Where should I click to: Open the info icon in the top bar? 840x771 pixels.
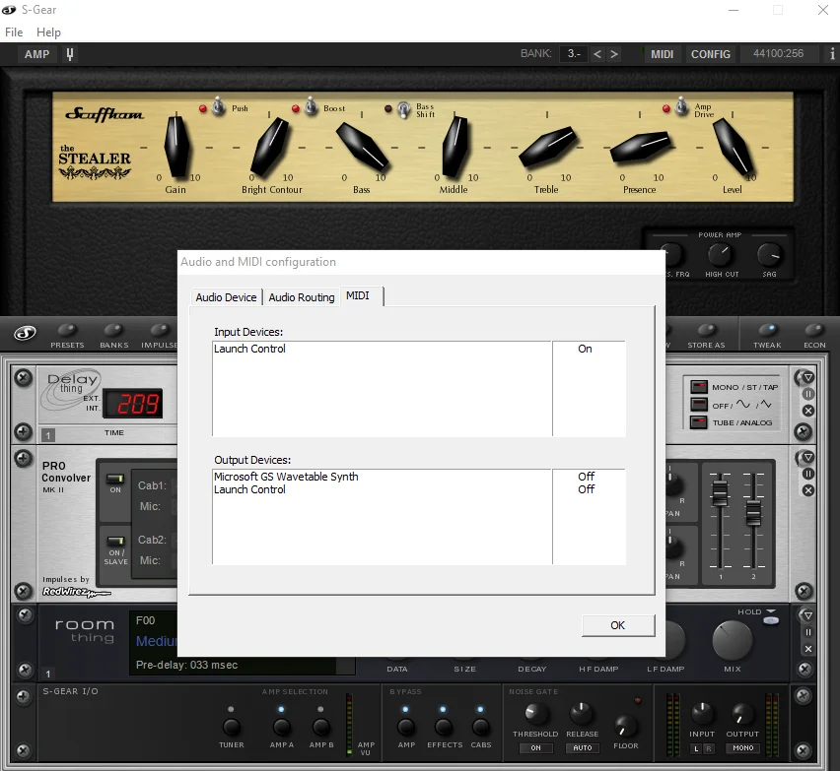click(x=832, y=54)
